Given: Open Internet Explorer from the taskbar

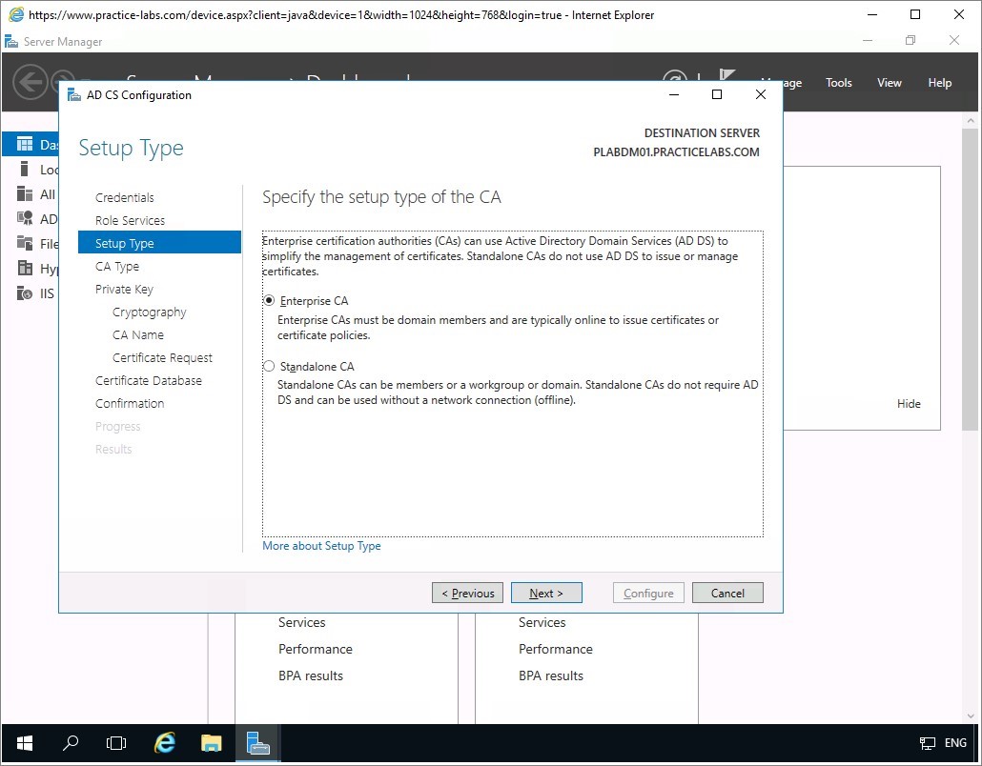Looking at the screenshot, I should click(x=164, y=743).
